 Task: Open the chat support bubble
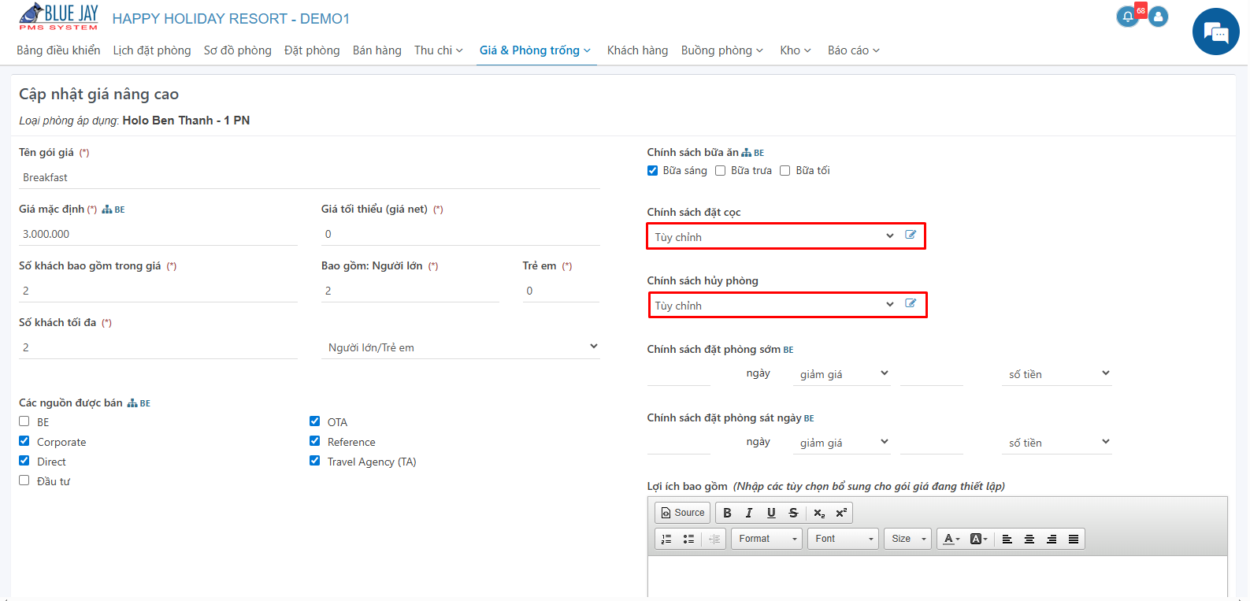point(1216,32)
